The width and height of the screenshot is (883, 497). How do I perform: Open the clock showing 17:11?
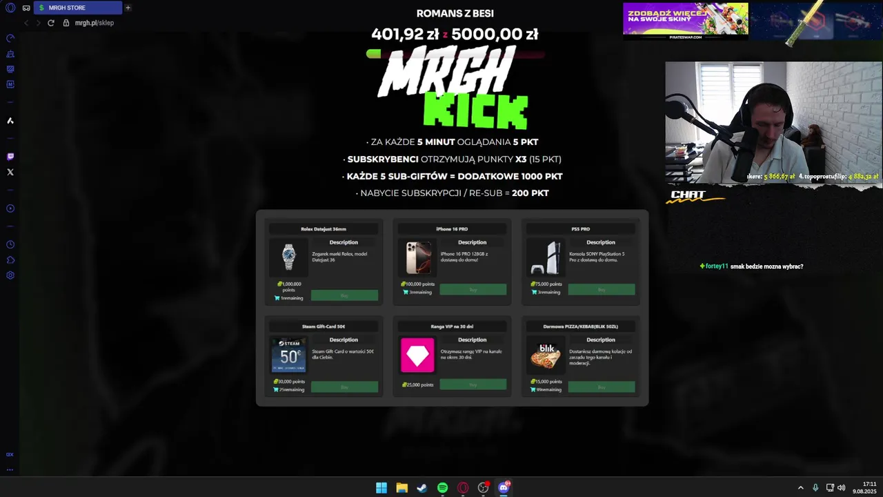864,488
